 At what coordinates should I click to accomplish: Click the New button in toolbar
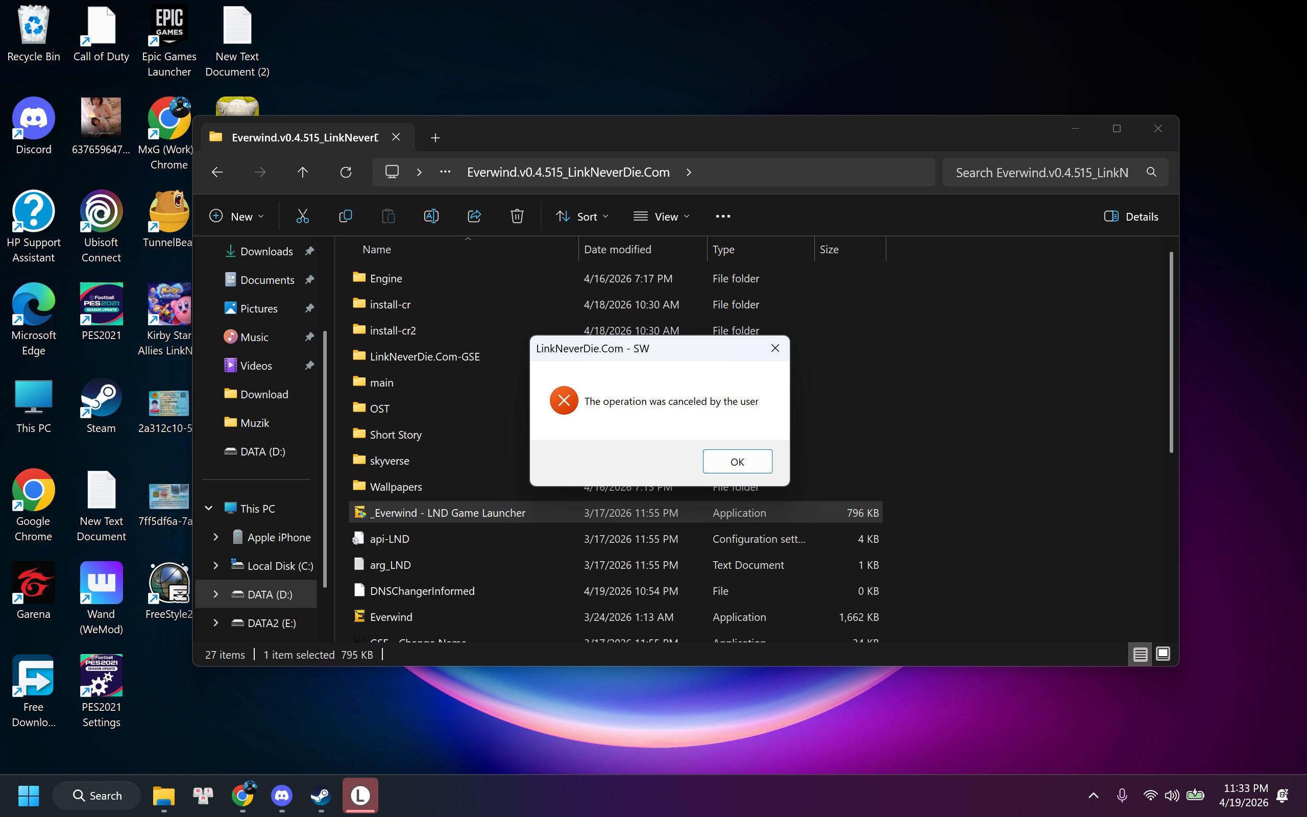pyautogui.click(x=236, y=216)
